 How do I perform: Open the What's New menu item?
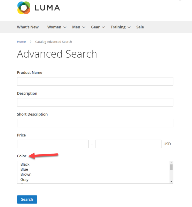click(x=28, y=27)
